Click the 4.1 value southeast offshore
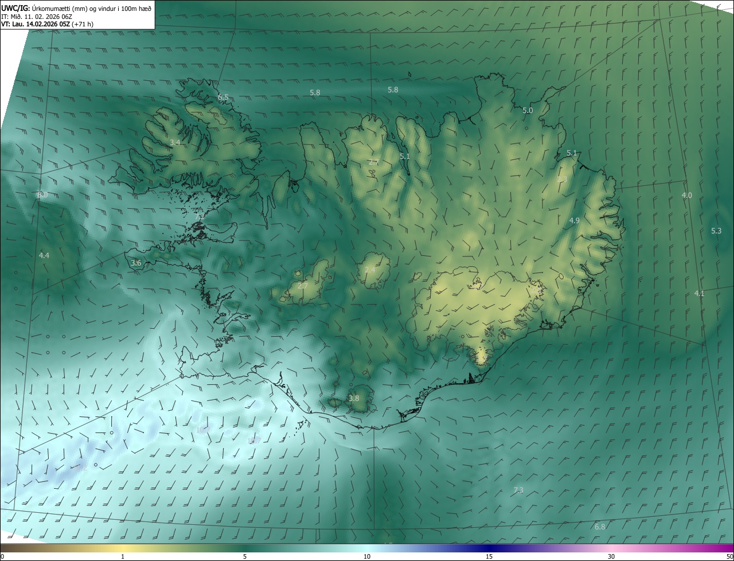This screenshot has width=734, height=561. click(699, 293)
